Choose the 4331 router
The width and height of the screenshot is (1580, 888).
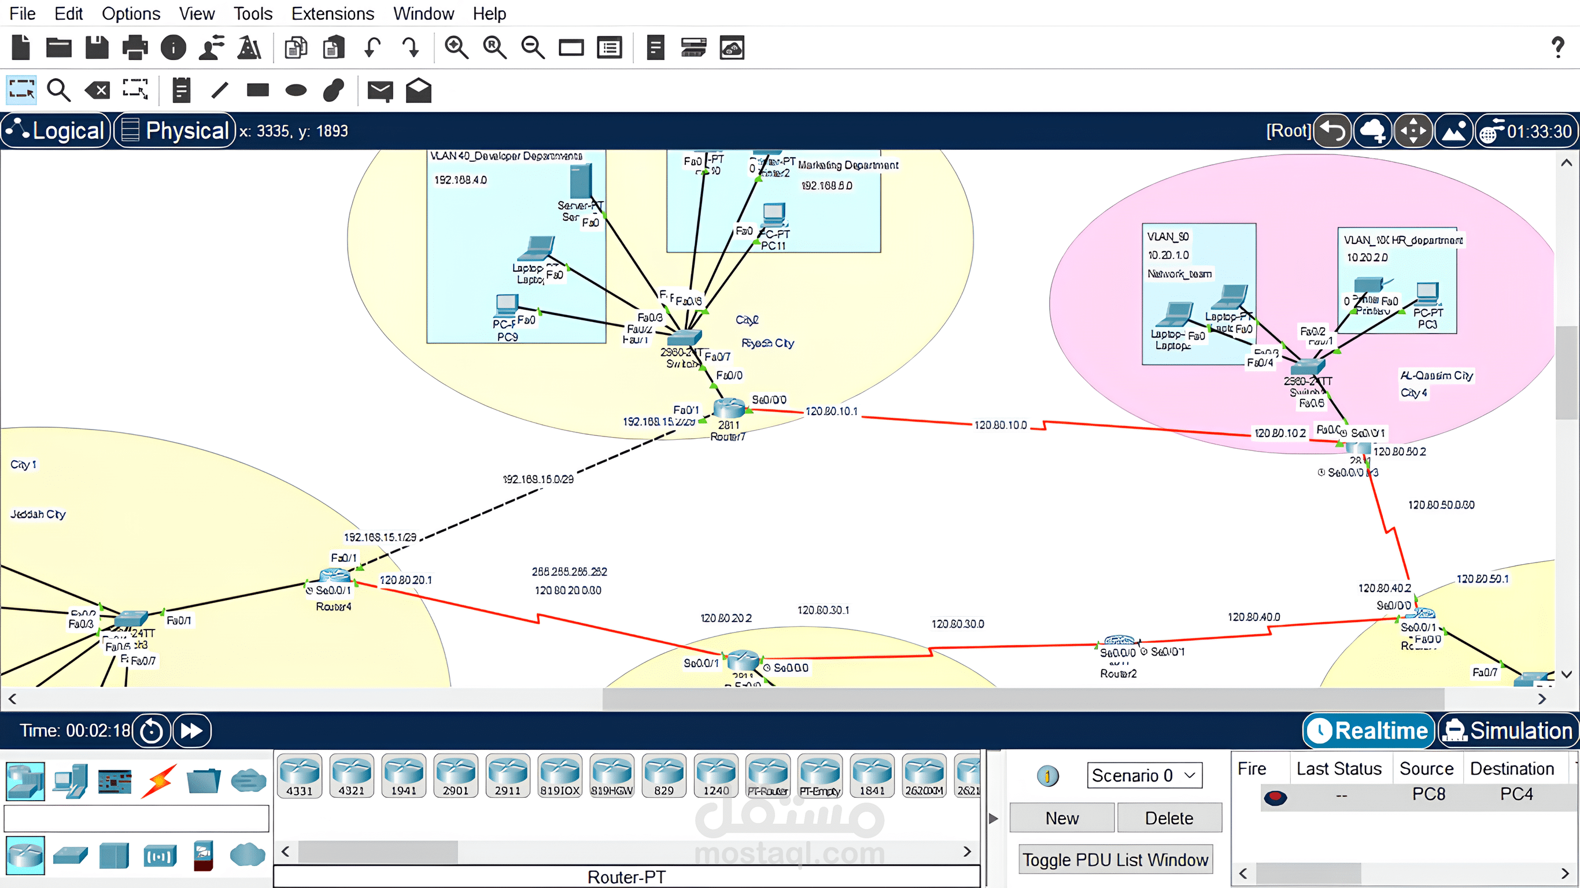300,776
